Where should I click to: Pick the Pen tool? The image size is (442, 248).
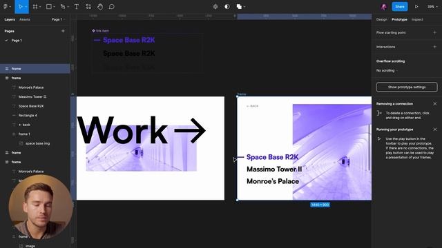click(x=63, y=6)
